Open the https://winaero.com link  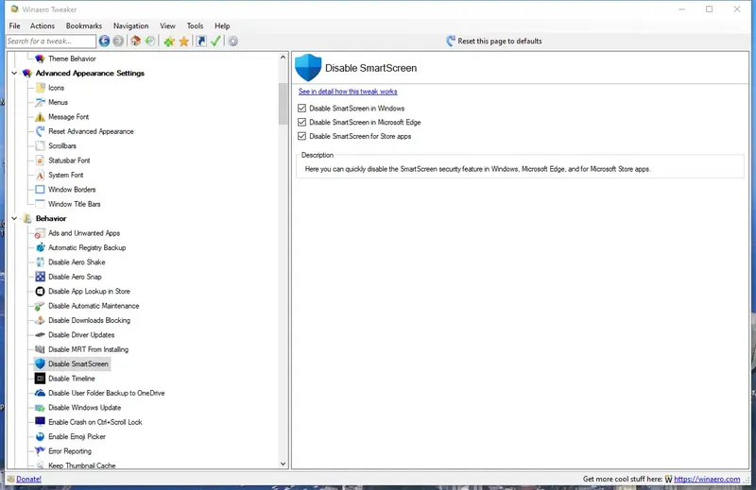click(707, 479)
